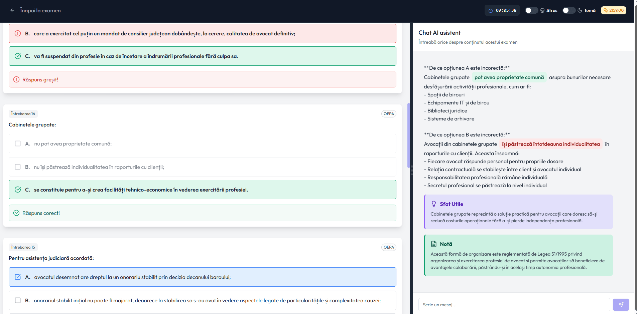Click the Temă moon icon
This screenshot has height=314, width=637.
[580, 10]
